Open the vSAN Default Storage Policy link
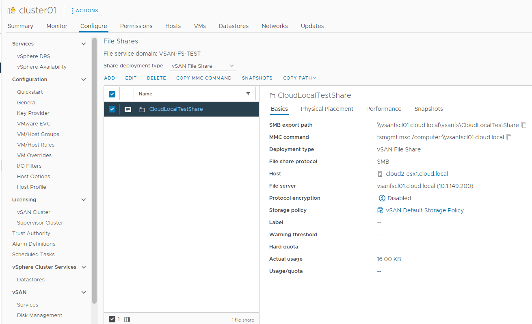The width and height of the screenshot is (532, 324). coord(424,210)
